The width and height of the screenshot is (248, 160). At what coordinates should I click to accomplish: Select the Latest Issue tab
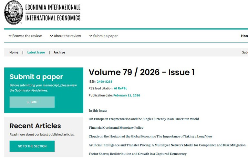tap(36, 52)
